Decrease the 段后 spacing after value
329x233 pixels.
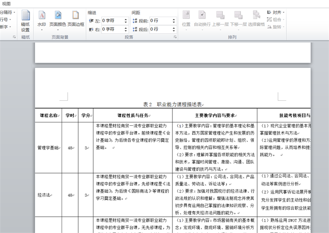coord(174,32)
